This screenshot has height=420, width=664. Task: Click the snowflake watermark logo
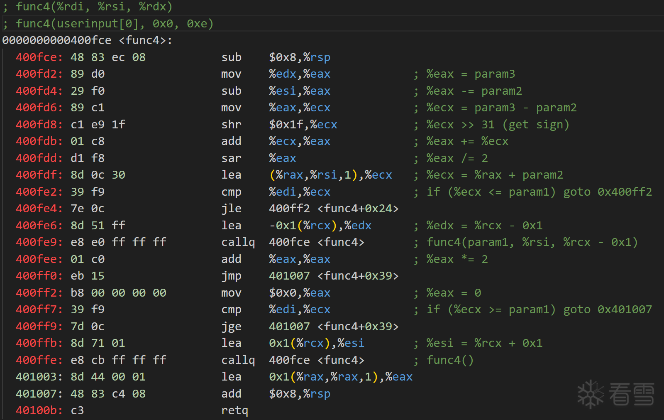coord(591,394)
